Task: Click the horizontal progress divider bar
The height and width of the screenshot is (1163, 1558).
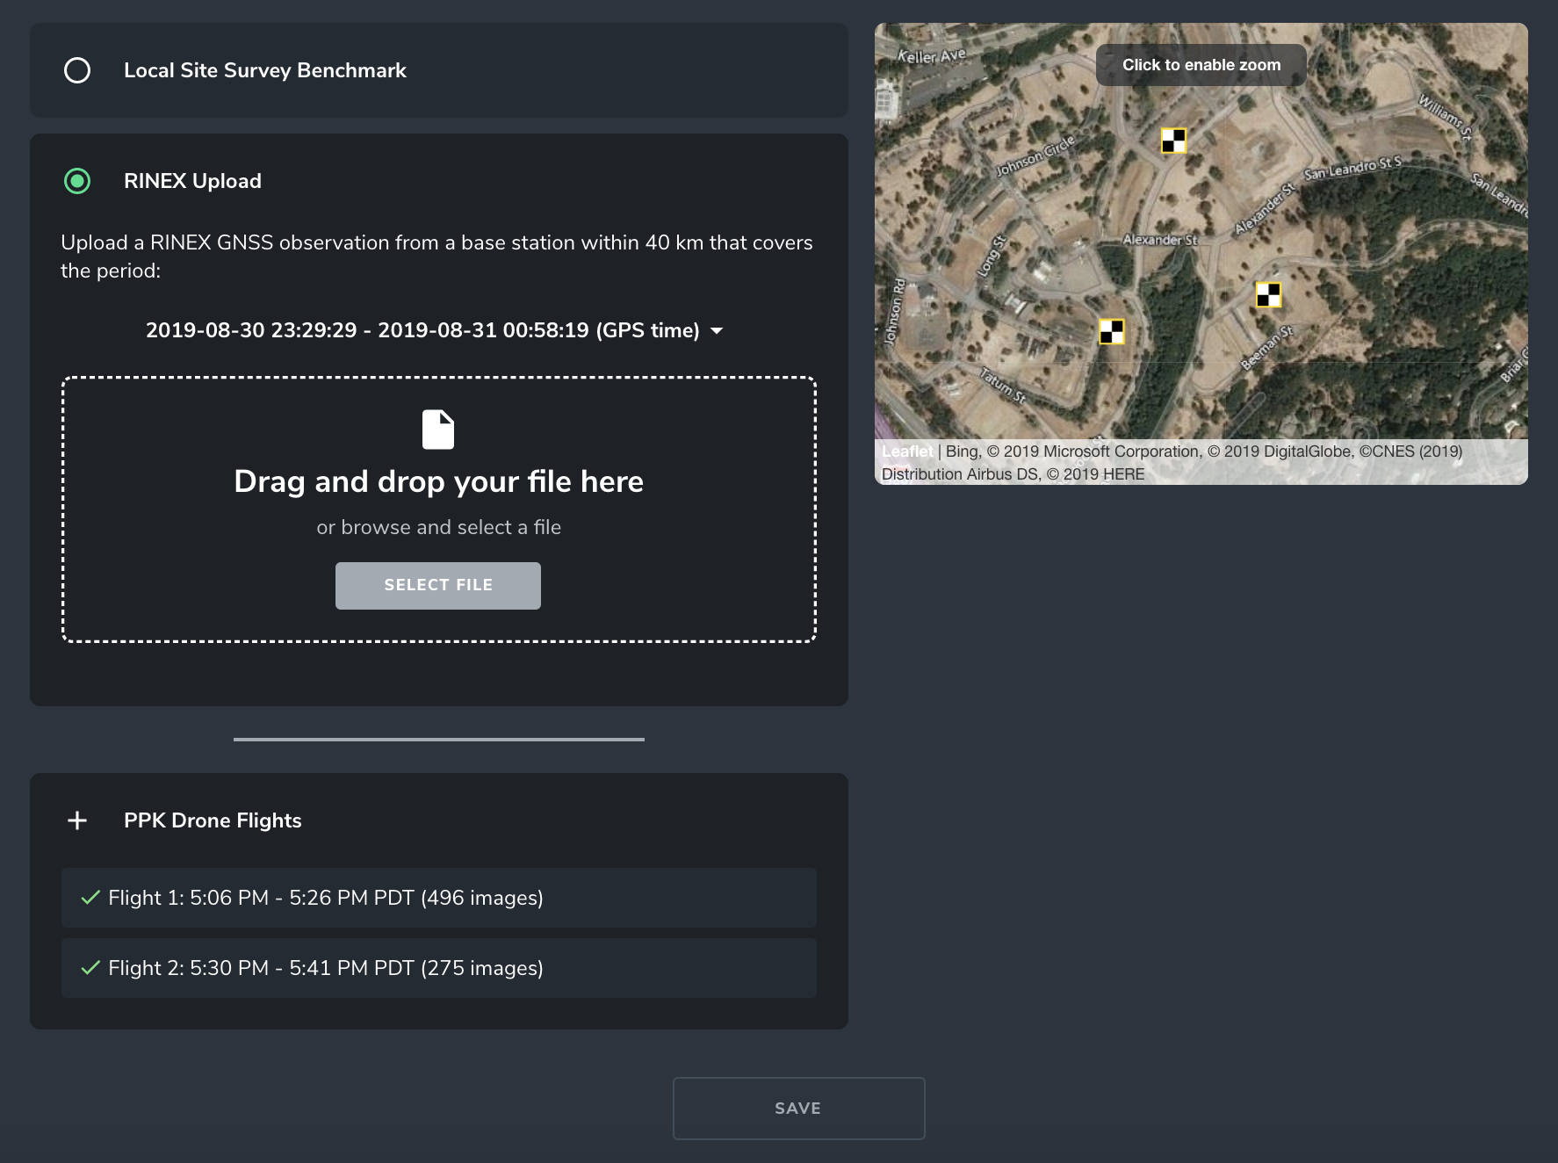Action: click(x=439, y=740)
